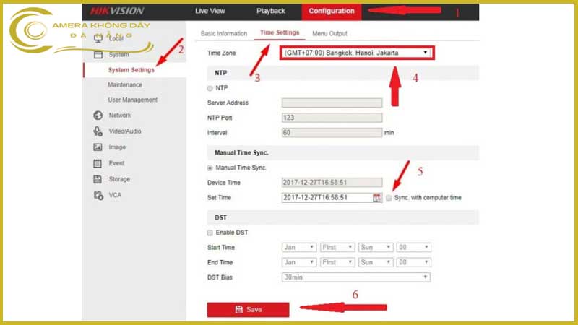Open the Playback top menu
Screen dimensions: 578x325
point(271,11)
